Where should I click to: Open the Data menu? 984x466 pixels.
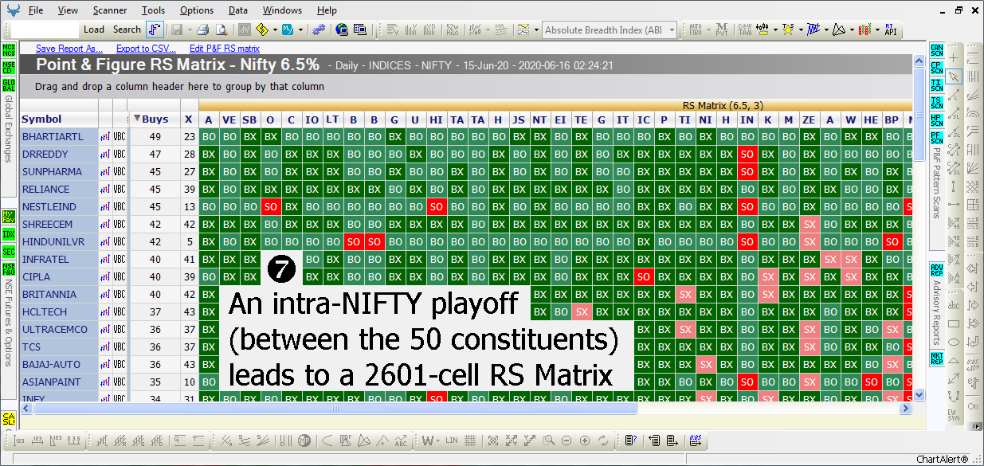[238, 10]
